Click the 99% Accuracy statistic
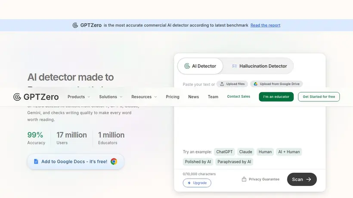The height and width of the screenshot is (198, 353). point(36,138)
